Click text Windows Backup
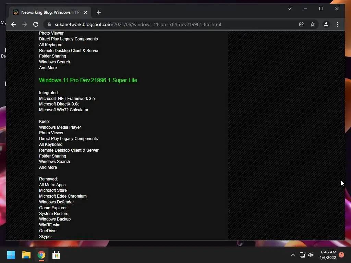351x263 pixels. point(55,219)
